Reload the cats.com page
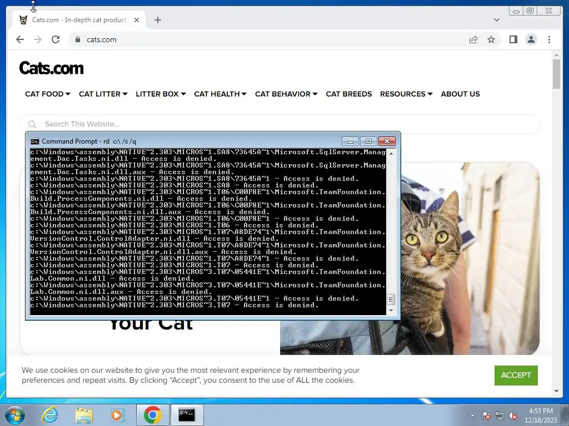The image size is (569, 426). click(56, 39)
